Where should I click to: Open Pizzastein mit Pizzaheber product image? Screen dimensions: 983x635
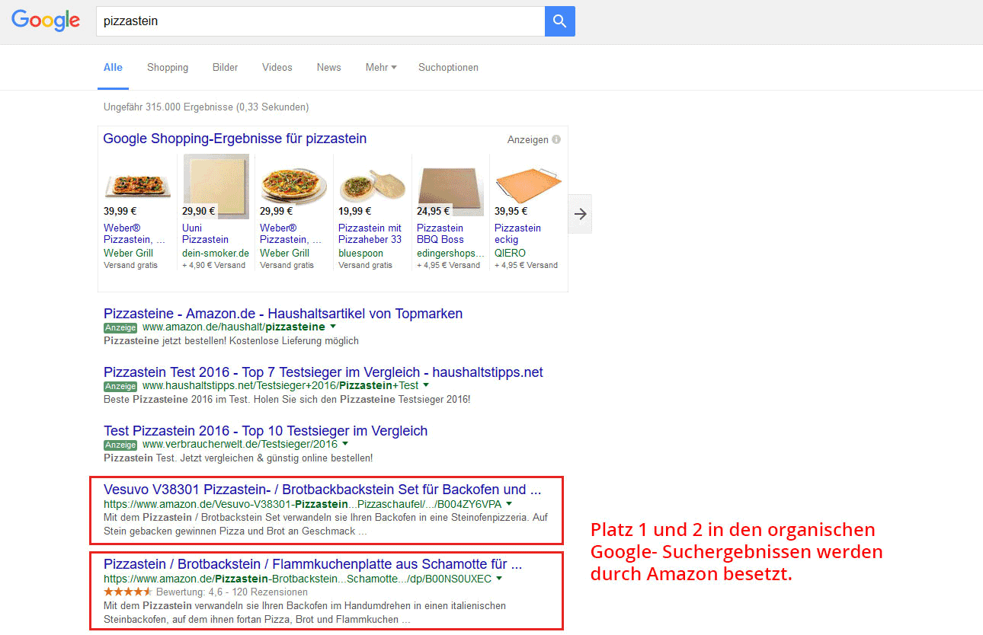click(372, 187)
